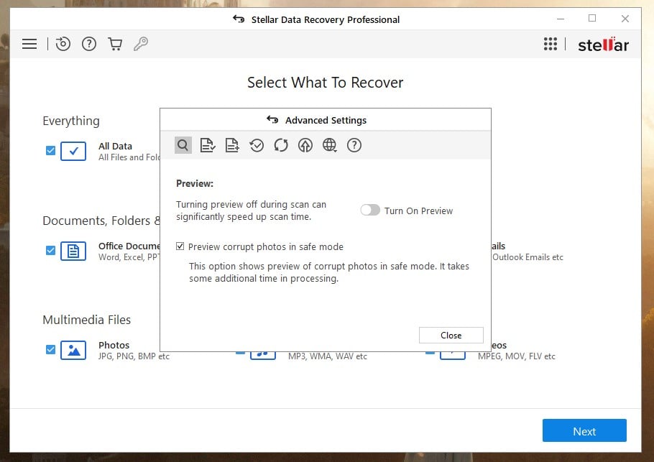This screenshot has height=462, width=654.
Task: Uncheck the Photos checkbox
Action: coord(50,349)
